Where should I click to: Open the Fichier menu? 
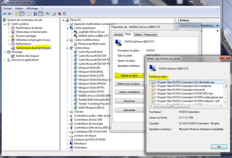point(8,9)
